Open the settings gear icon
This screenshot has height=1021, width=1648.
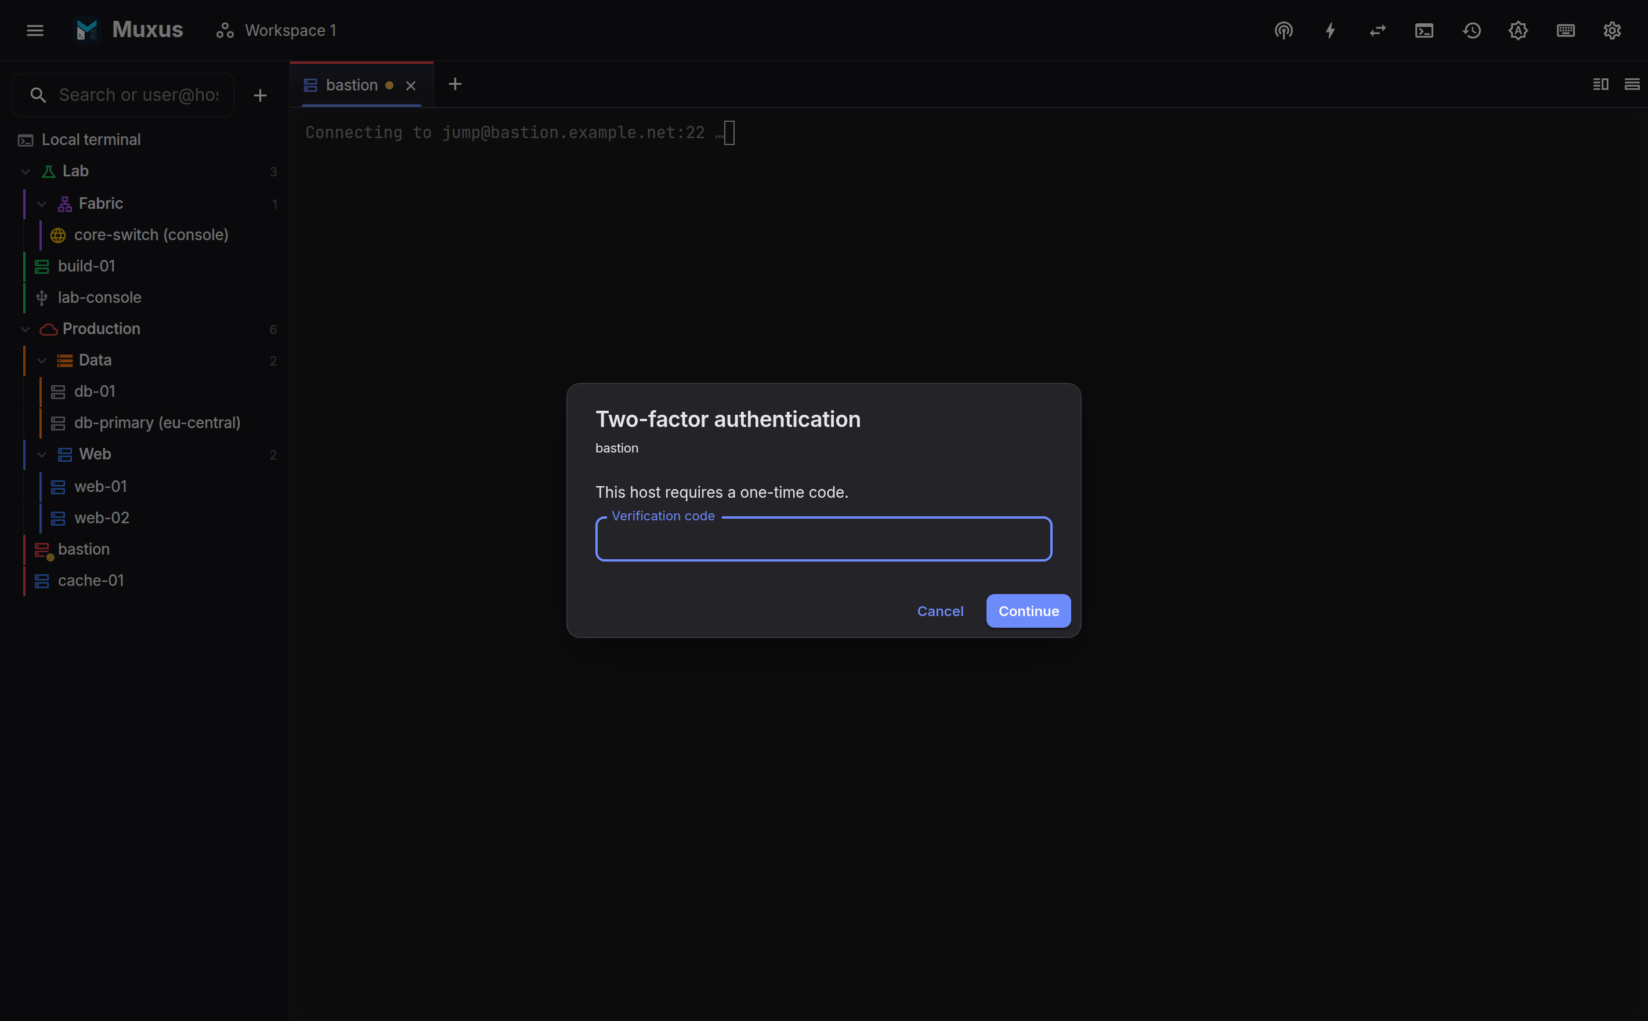1612,30
